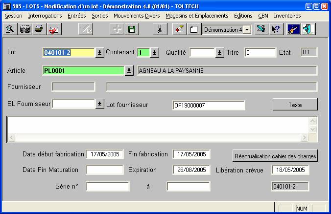Click Réactualisation cahier des charges button
This screenshot has height=214, width=331.
(x=275, y=156)
